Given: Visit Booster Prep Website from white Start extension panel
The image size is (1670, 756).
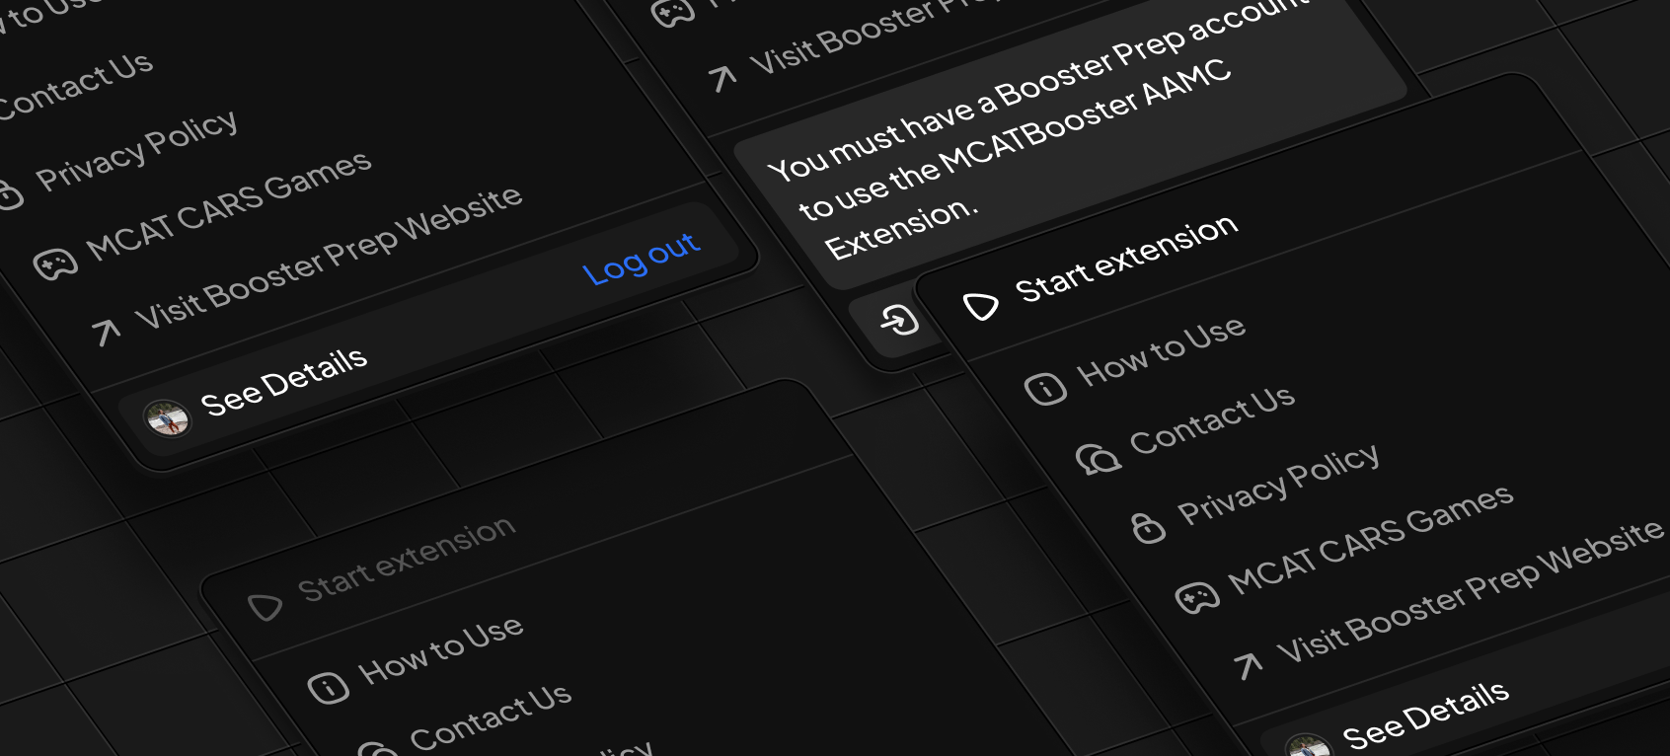Looking at the screenshot, I should pyautogui.click(x=1471, y=590).
